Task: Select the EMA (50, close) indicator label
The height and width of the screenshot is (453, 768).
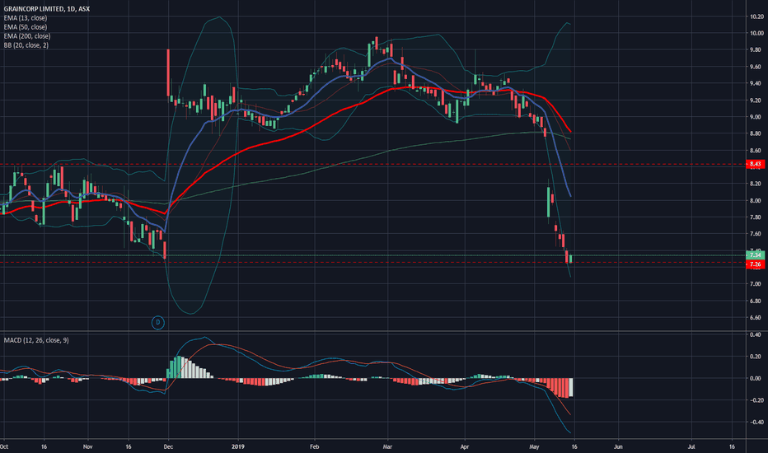Action: coord(26,27)
